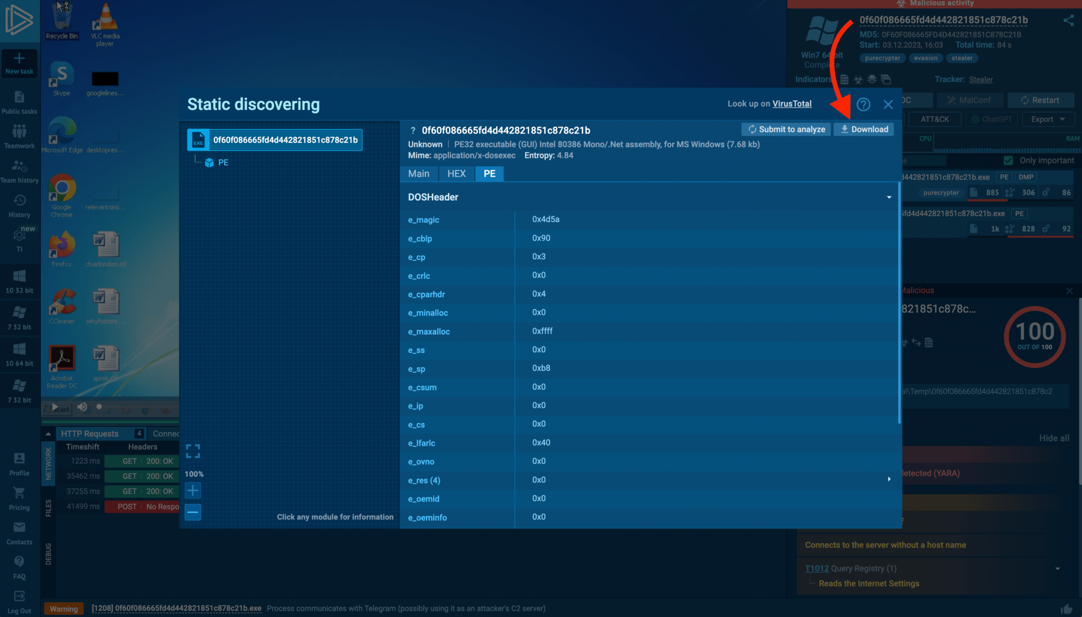Toggle the Only important checkbox
Screen dimensions: 1082x617
click(1008, 160)
